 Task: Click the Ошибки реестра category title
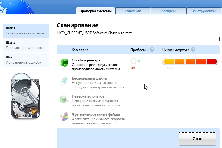point(86,60)
